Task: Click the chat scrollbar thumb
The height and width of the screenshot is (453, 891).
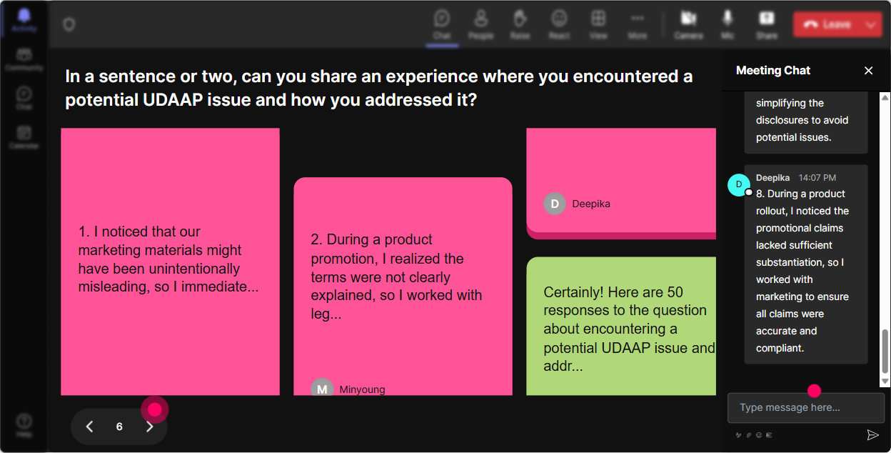Action: tap(885, 352)
